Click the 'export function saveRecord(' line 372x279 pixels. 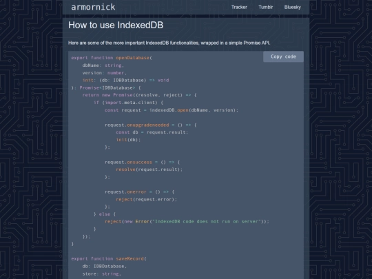click(109, 259)
